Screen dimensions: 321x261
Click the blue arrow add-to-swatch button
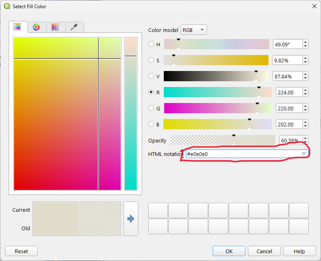pyautogui.click(x=131, y=219)
